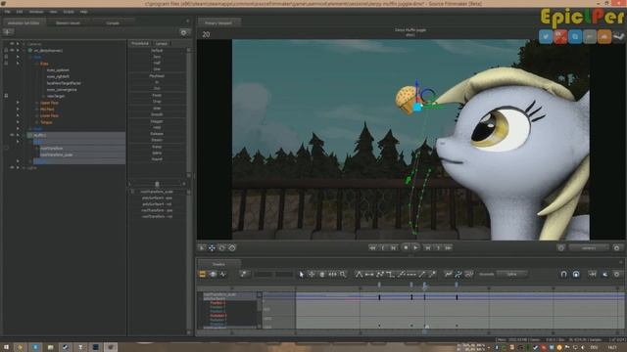Select the viewport rotate manipulator tool
The height and width of the screenshot is (352, 627).
[222, 247]
